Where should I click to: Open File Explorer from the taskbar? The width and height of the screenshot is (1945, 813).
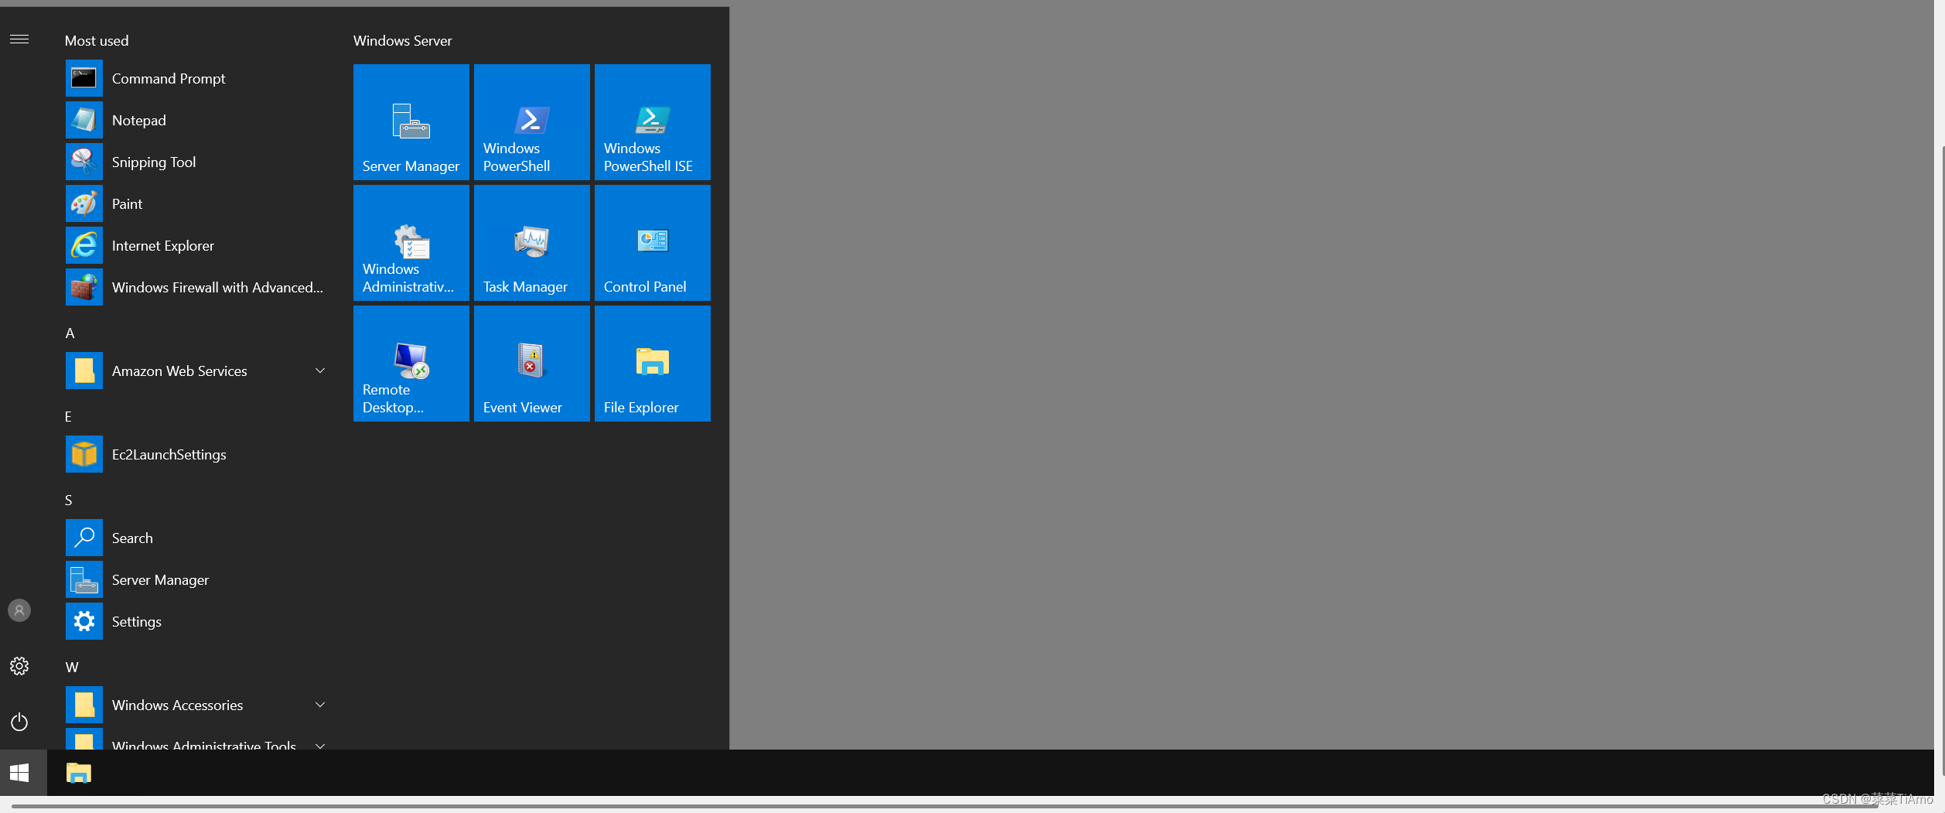[79, 773]
